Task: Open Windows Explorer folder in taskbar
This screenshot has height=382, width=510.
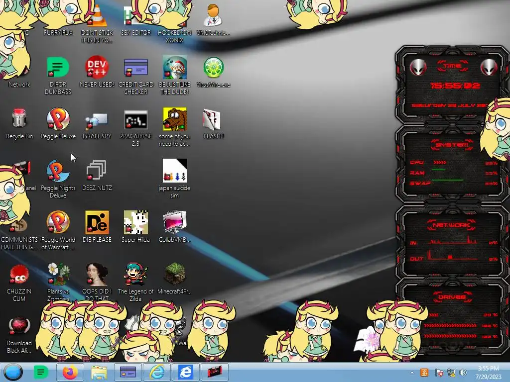Action: (99, 372)
